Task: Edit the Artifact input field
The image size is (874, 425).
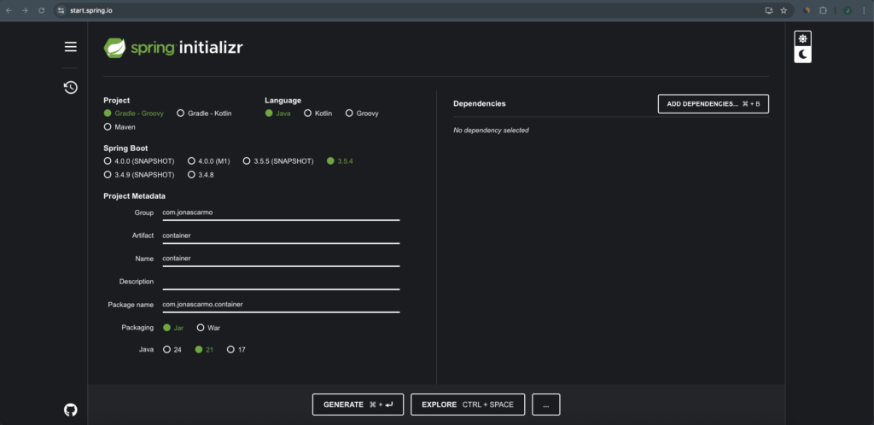Action: tap(281, 236)
